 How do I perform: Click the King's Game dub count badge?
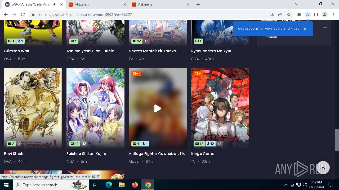pos(211,144)
